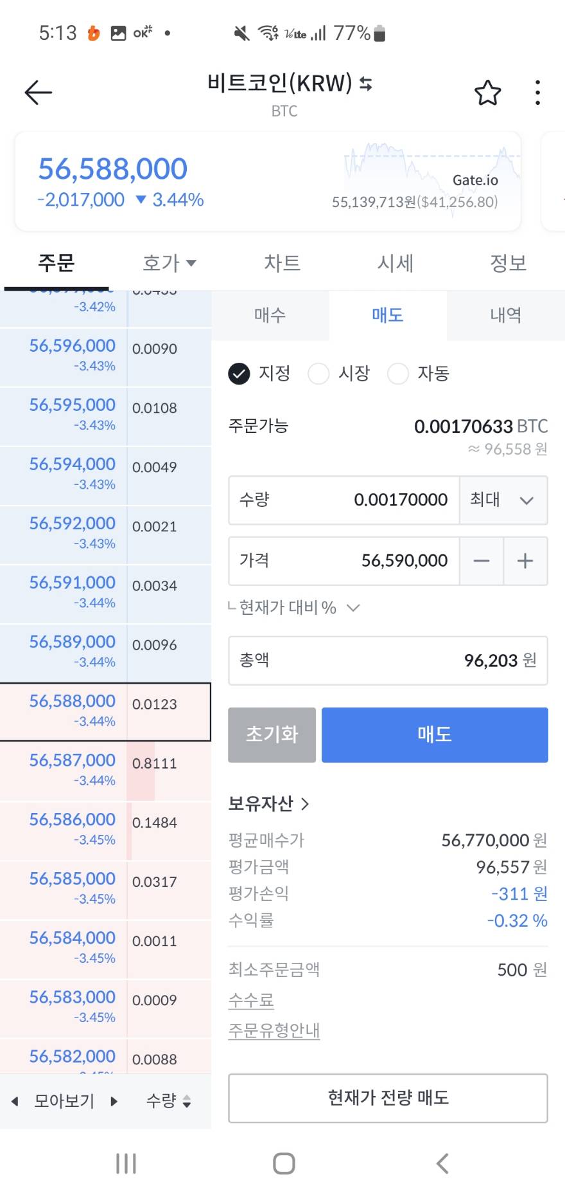The image size is (565, 1195).
Task: Tap left arrow beside 모아보기
Action: pos(15,1101)
